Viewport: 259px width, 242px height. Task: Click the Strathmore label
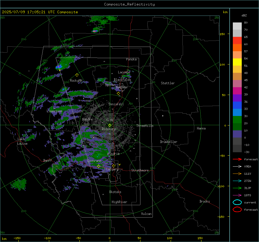tap(140, 170)
